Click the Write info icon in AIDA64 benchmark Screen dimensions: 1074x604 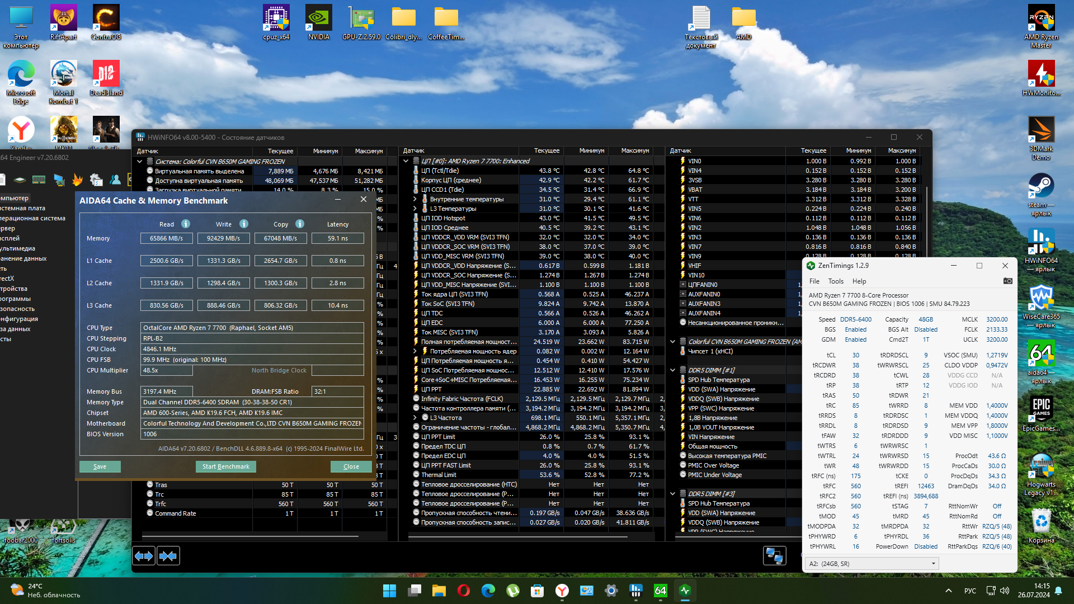coord(244,224)
